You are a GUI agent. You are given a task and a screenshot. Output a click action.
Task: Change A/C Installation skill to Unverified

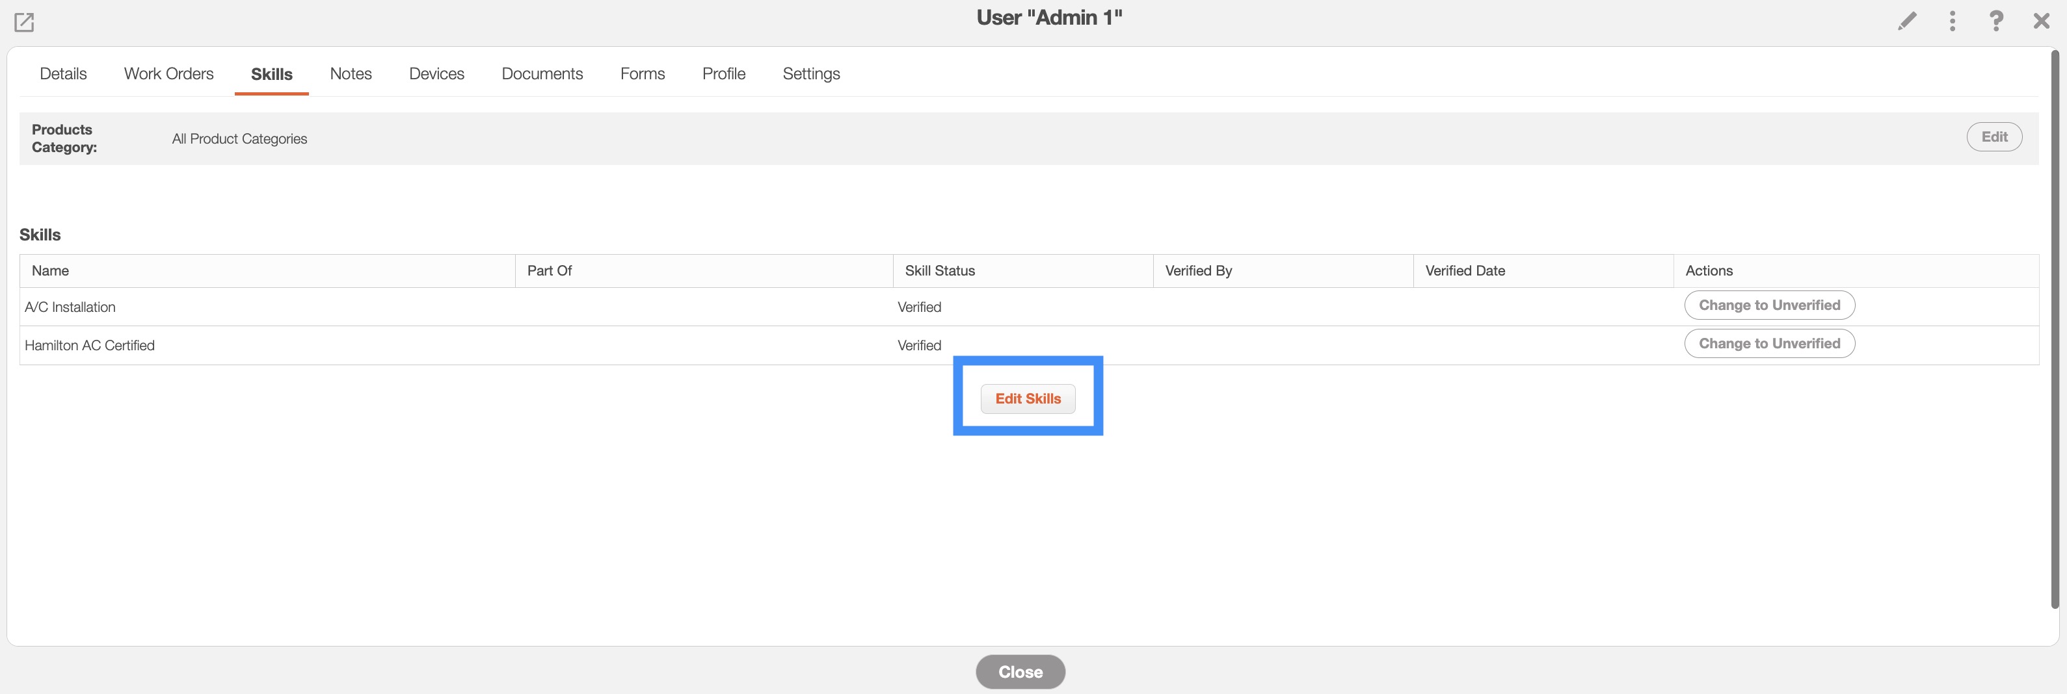click(1768, 305)
